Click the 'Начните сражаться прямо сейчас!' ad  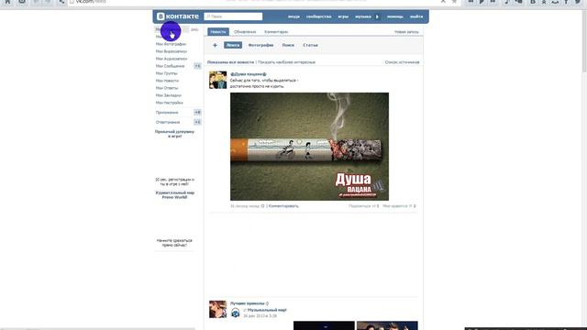174,243
